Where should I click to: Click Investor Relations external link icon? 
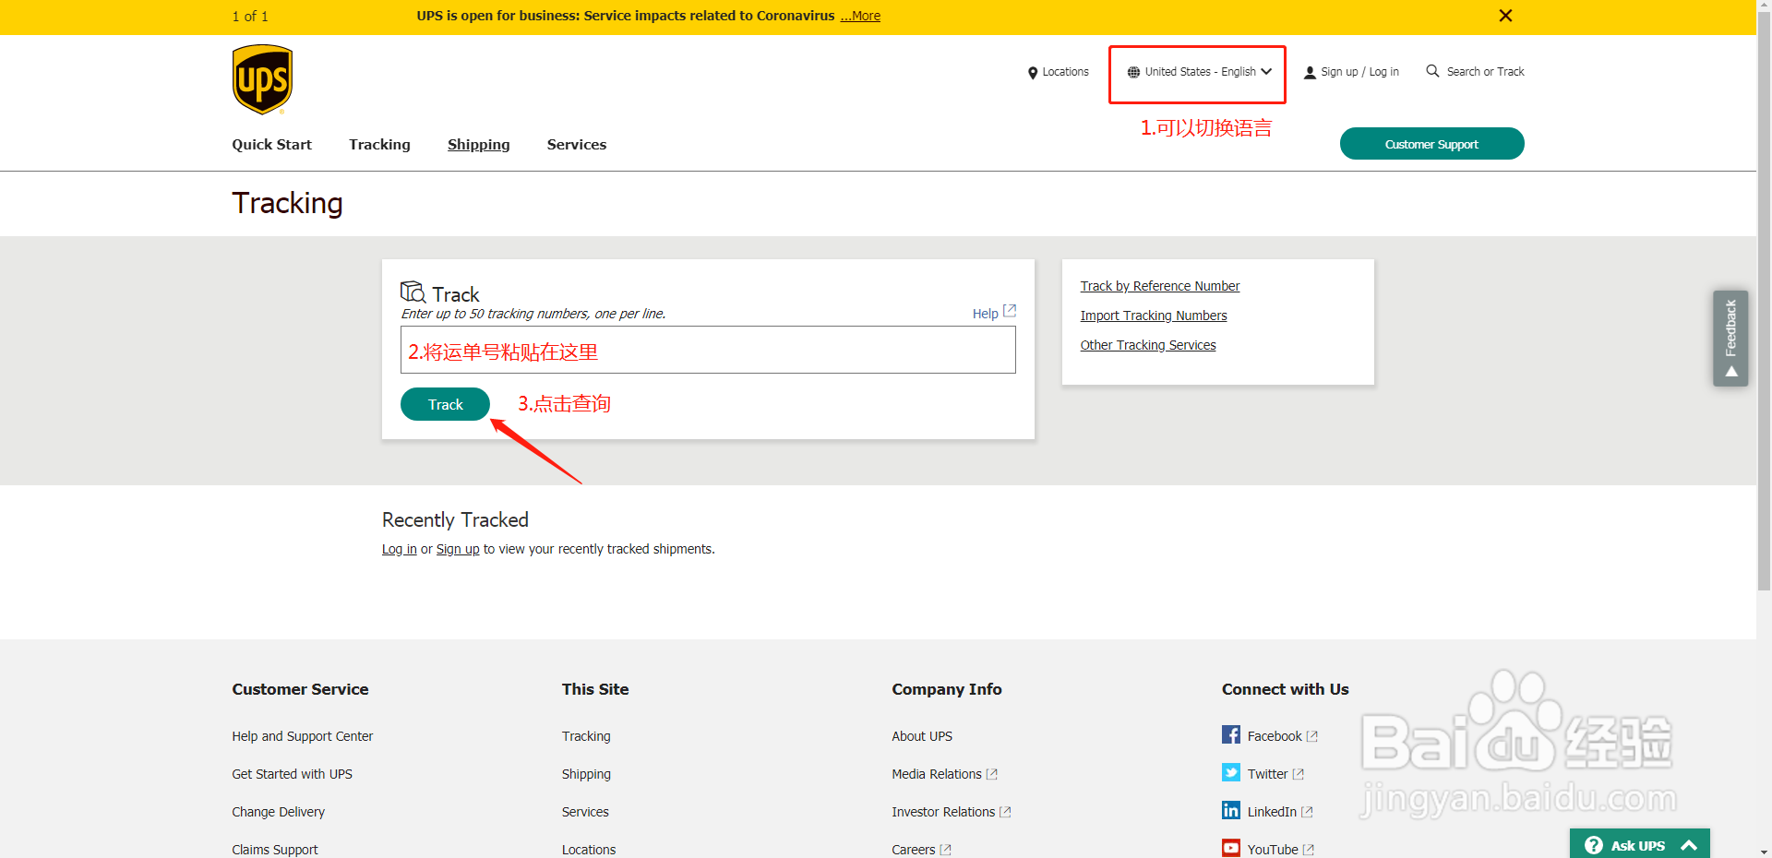tap(1006, 812)
